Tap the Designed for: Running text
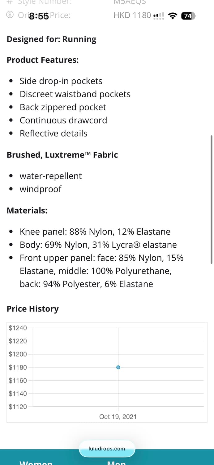This screenshot has width=214, height=465. tap(51, 39)
